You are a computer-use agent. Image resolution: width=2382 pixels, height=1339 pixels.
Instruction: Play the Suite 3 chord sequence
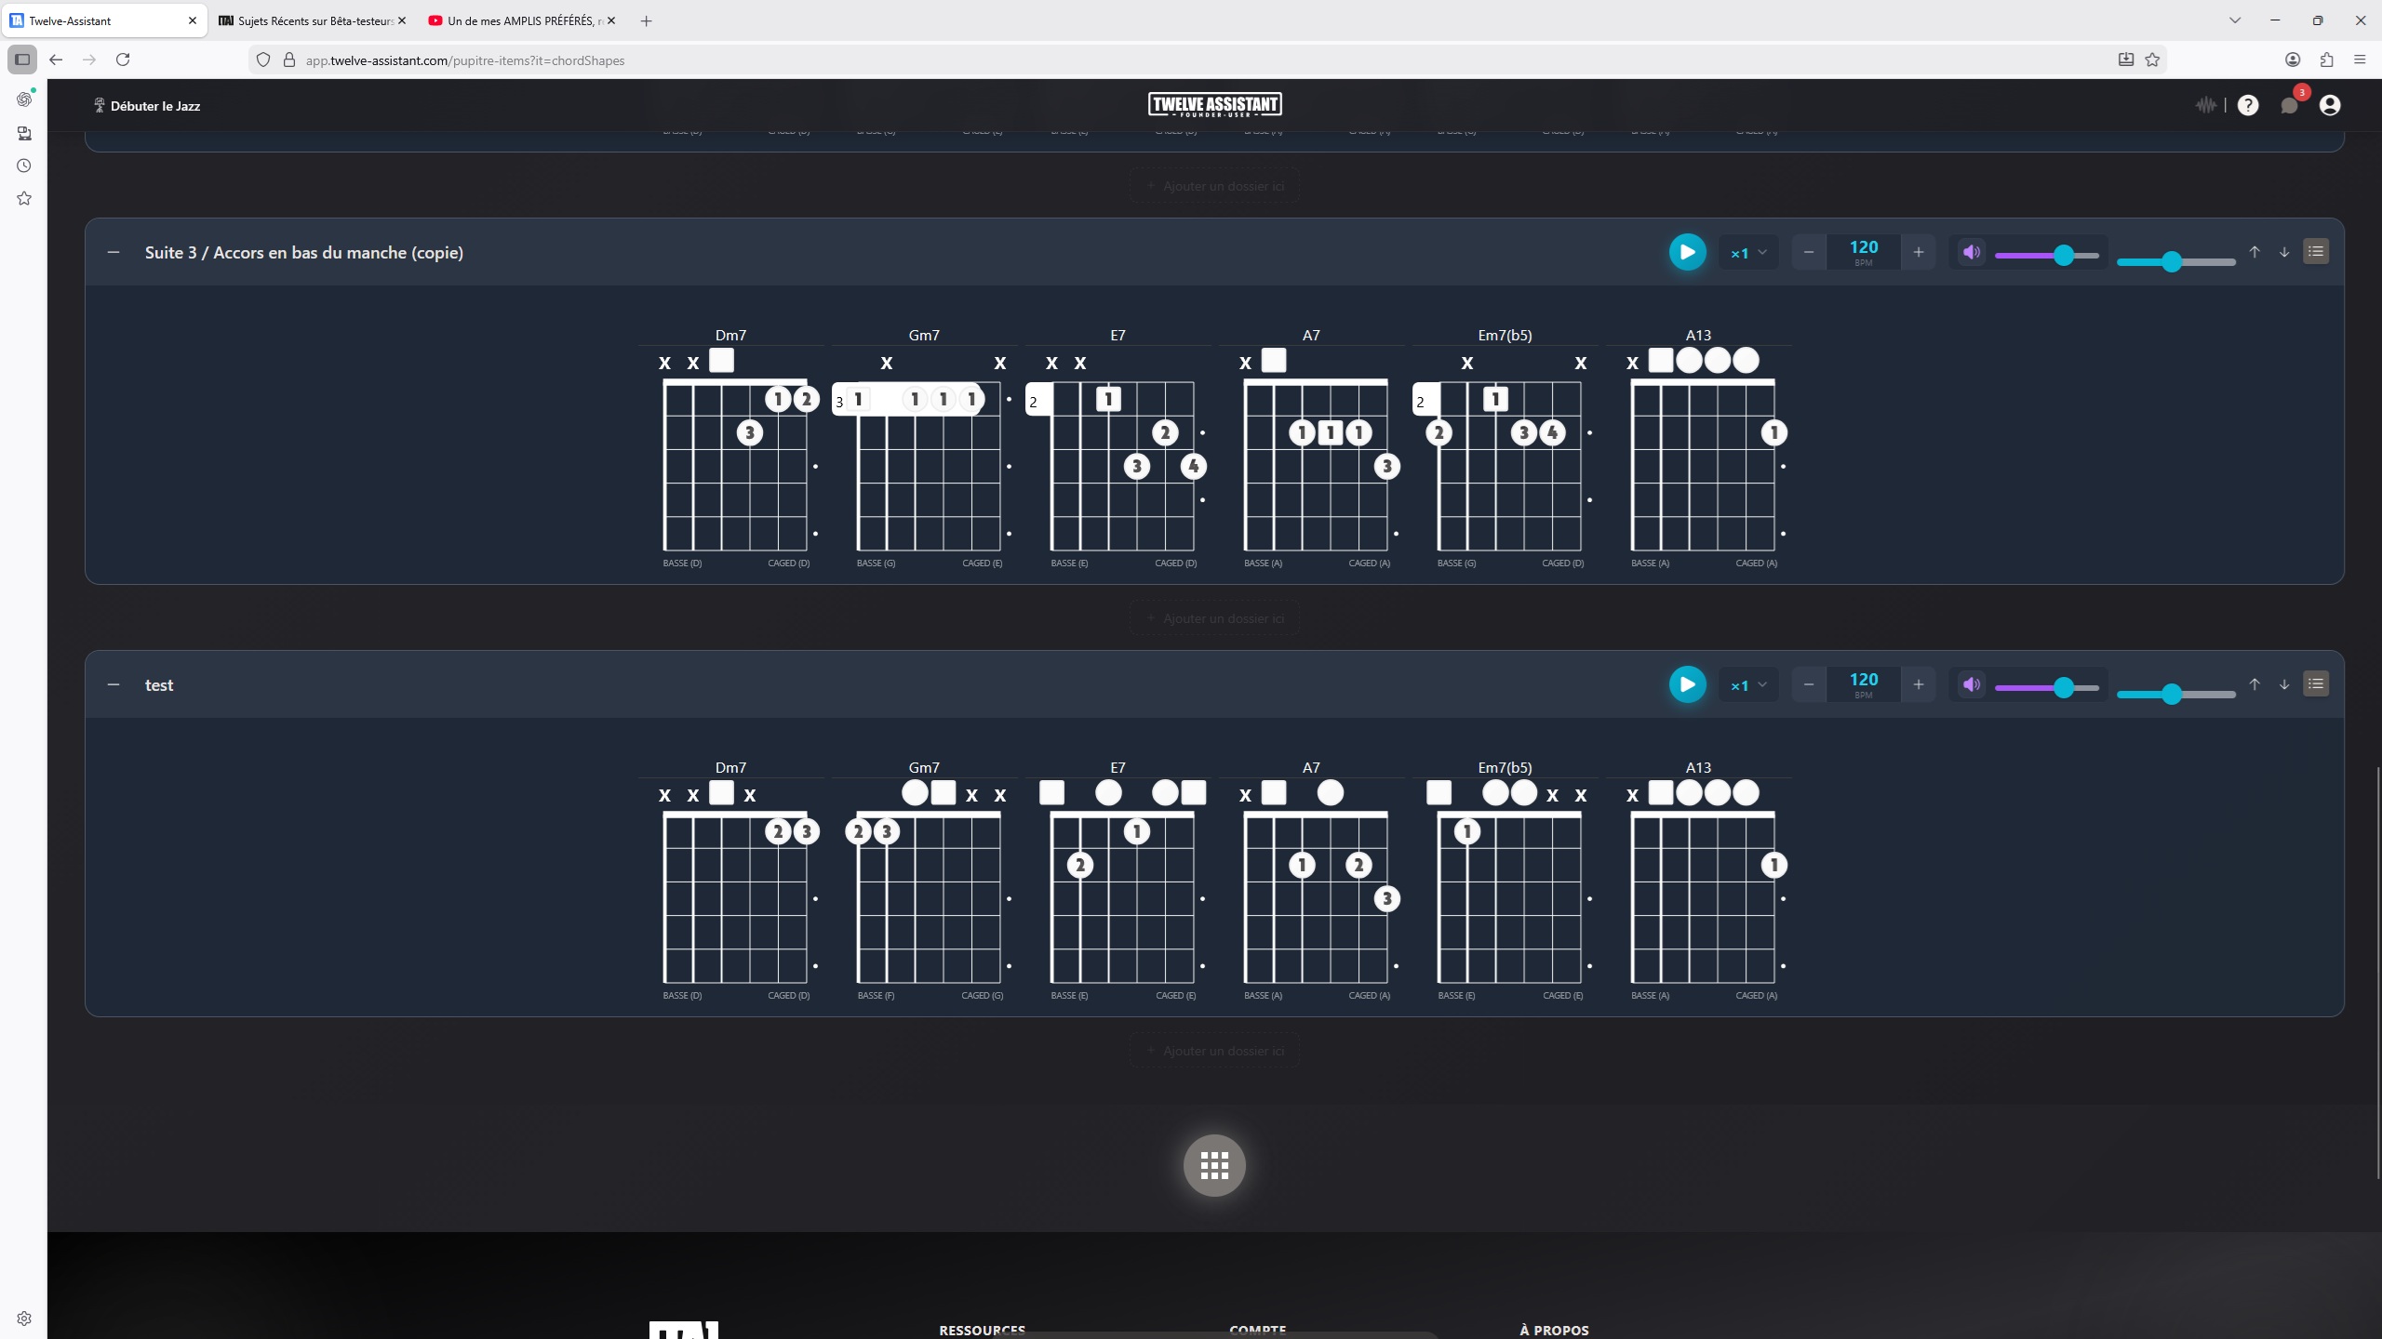[x=1687, y=252]
